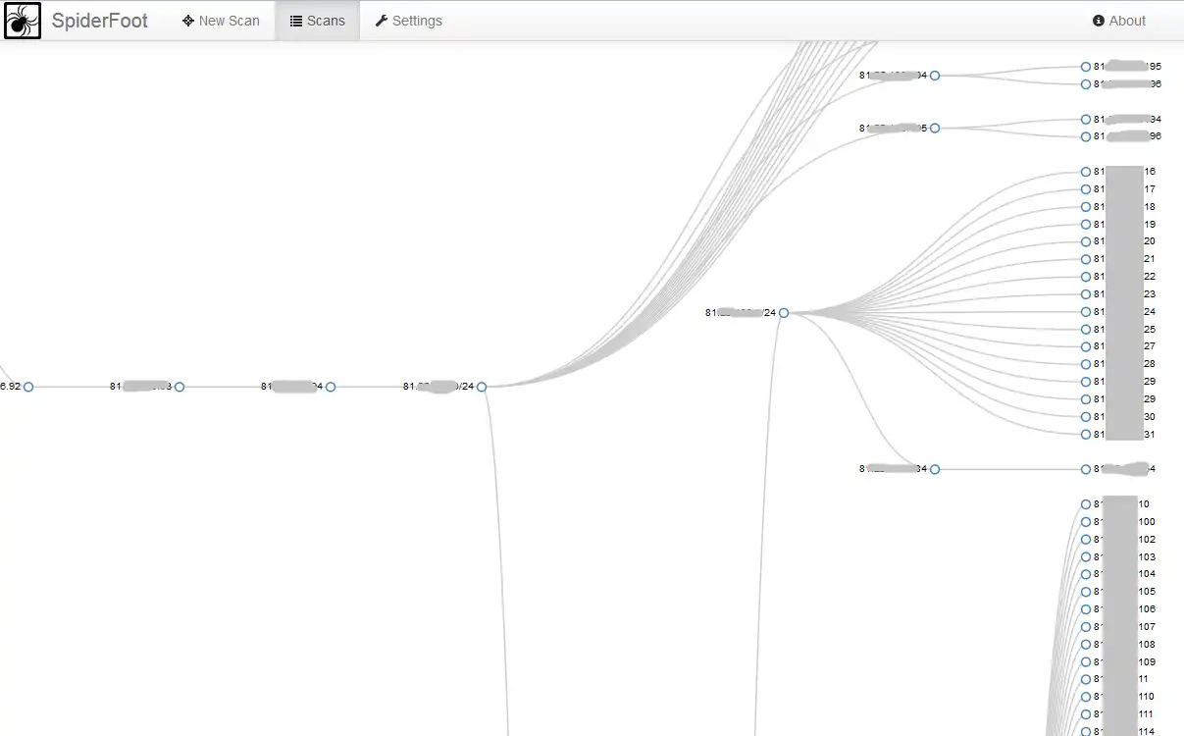Select the graph node labeled 6.92
This screenshot has width=1184, height=736.
(x=28, y=387)
